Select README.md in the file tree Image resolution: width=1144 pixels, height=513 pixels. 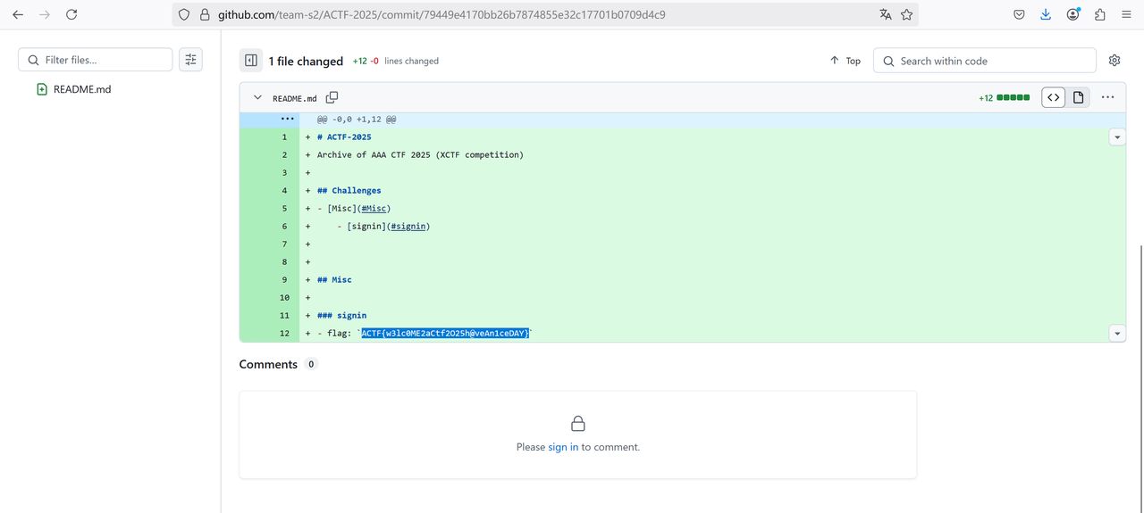(x=82, y=89)
